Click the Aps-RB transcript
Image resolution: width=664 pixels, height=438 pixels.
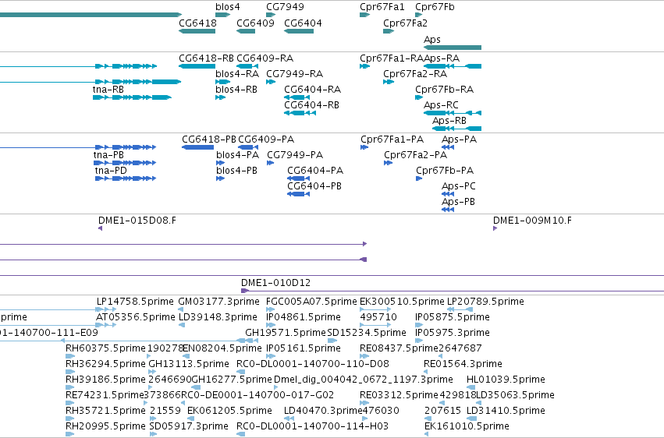pyautogui.click(x=456, y=129)
